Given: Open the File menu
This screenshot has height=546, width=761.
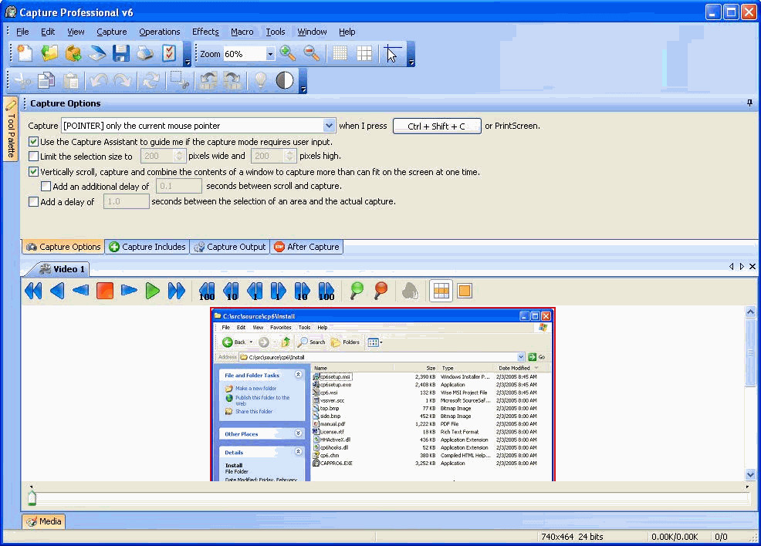Looking at the screenshot, I should click(22, 32).
